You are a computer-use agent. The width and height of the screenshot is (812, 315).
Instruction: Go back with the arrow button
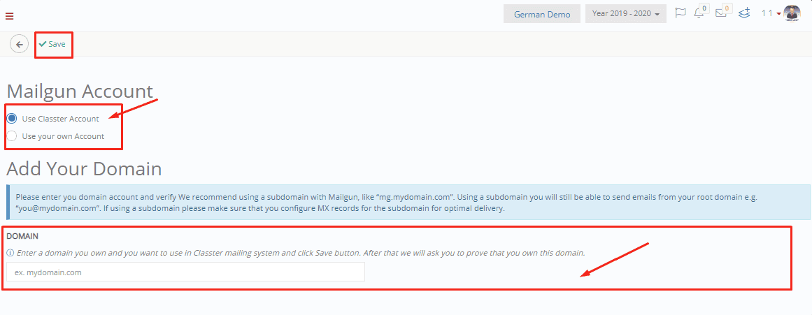tap(19, 45)
